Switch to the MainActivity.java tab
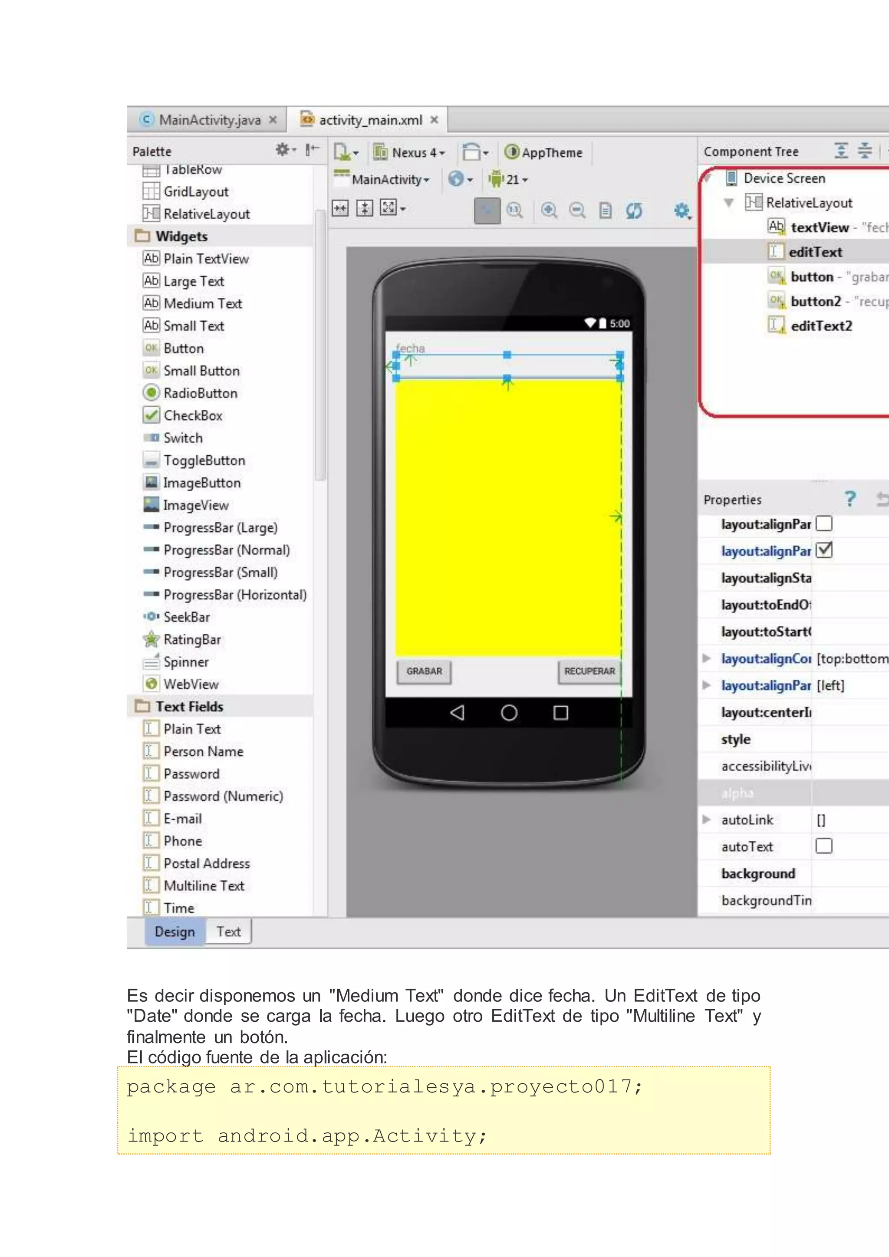This screenshot has width=889, height=1257. (x=207, y=120)
